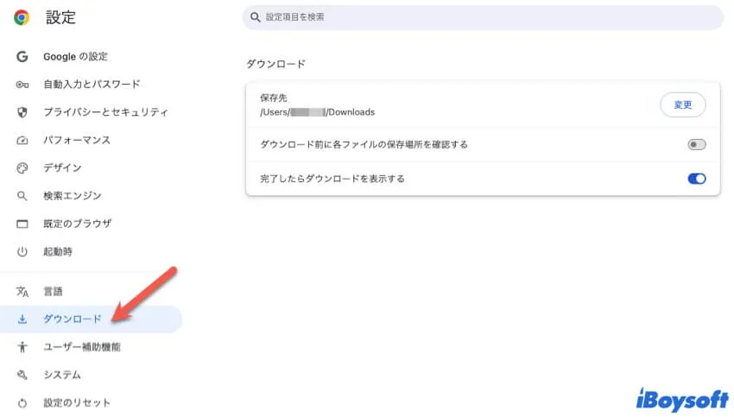Viewport: 734px width, 417px height.
Task: Click the reset icon beside 設定のリセット
Action: (22, 403)
